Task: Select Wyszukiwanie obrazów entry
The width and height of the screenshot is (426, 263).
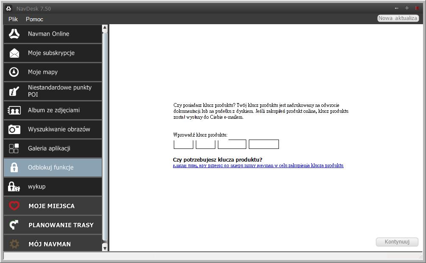Action: click(53, 129)
